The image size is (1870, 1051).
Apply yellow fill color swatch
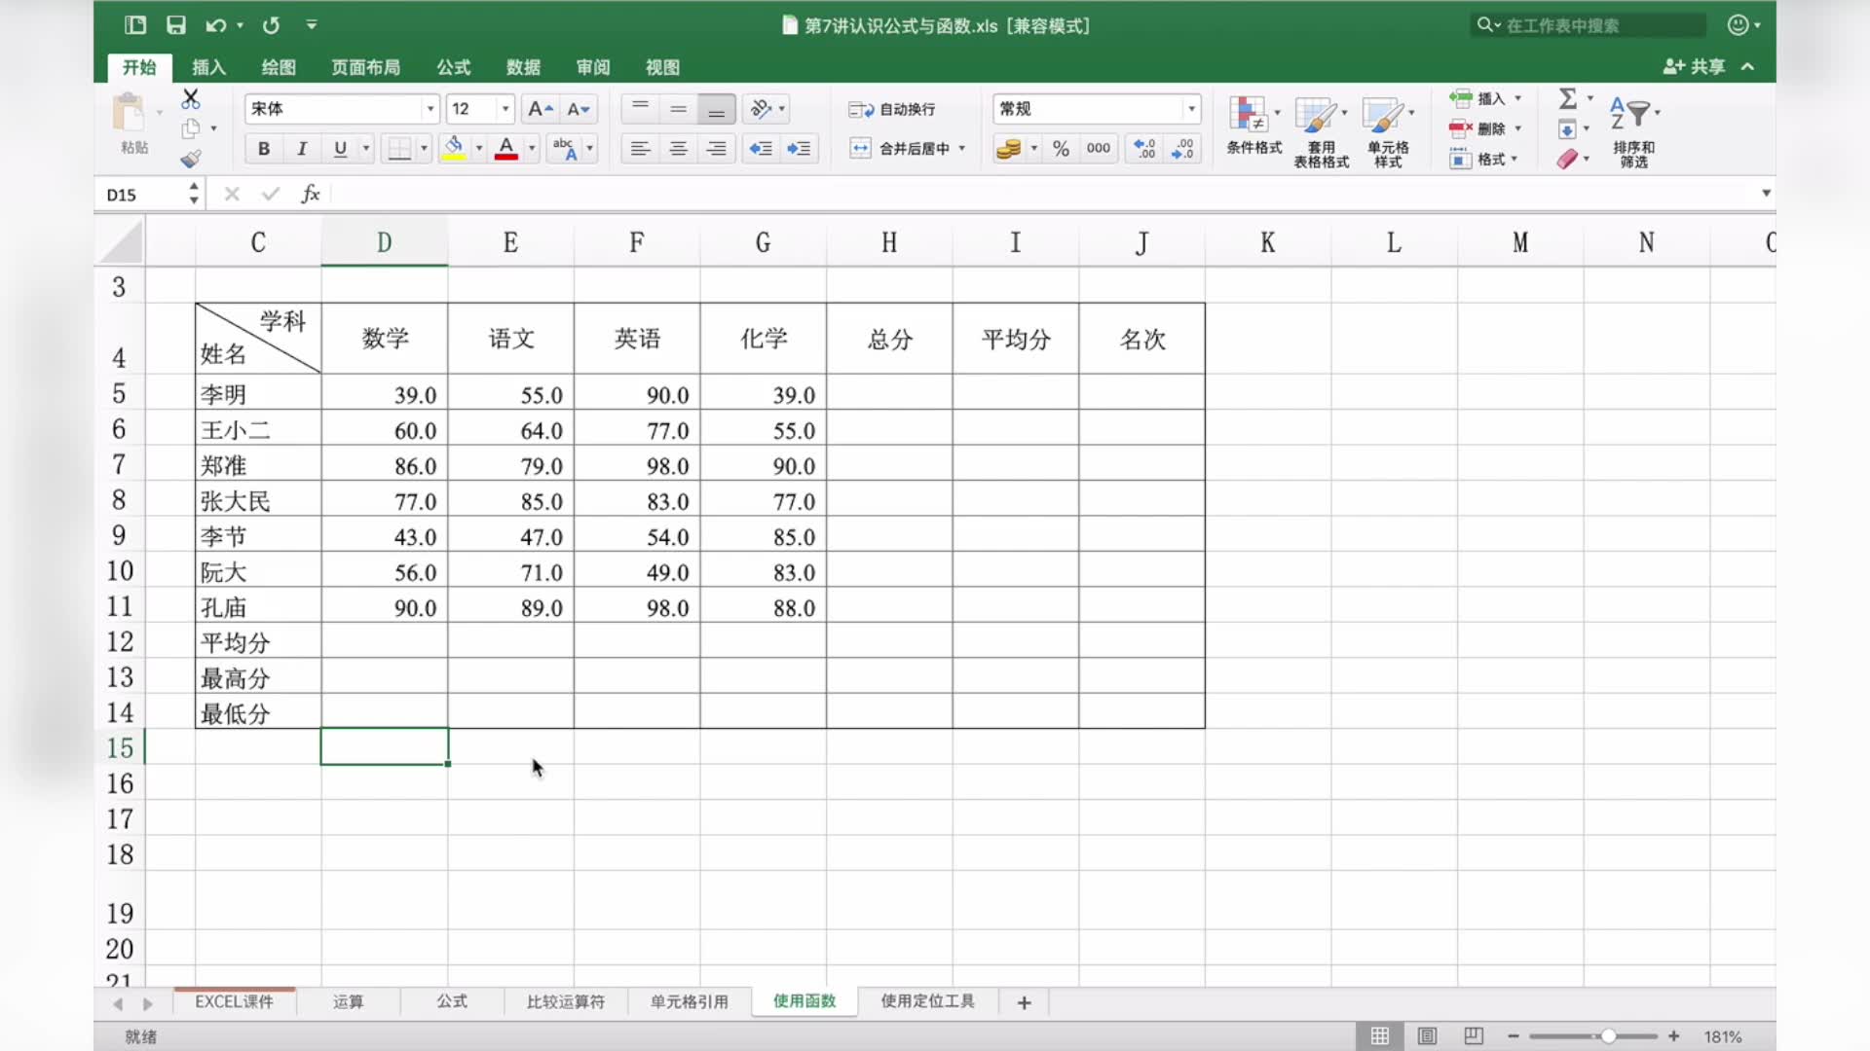(x=454, y=149)
